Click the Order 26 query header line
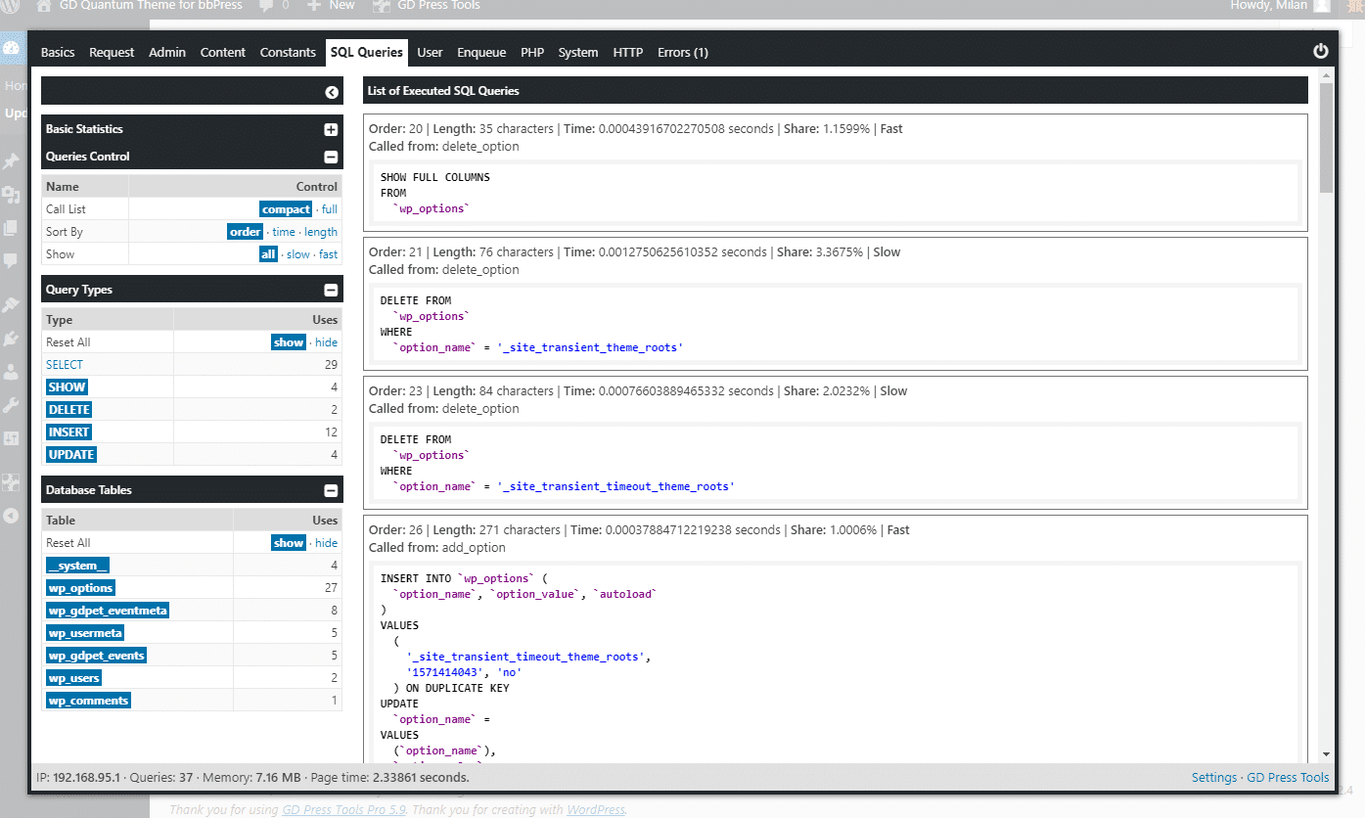This screenshot has width=1365, height=818. pos(639,530)
